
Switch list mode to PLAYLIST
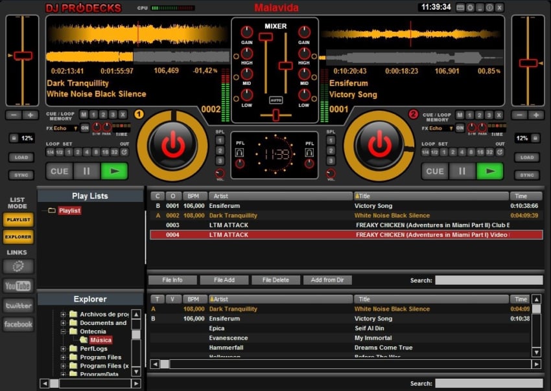[x=18, y=220]
